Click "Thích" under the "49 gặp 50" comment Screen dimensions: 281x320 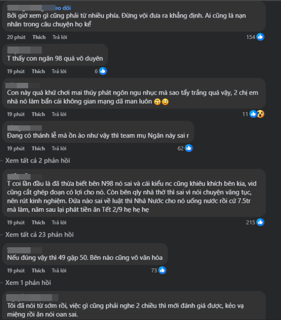38,270
